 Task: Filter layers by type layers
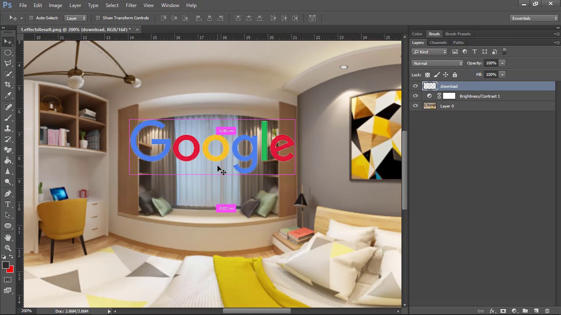(475, 52)
